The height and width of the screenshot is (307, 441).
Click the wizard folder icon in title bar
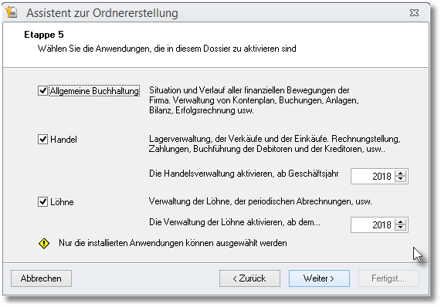pos(12,12)
